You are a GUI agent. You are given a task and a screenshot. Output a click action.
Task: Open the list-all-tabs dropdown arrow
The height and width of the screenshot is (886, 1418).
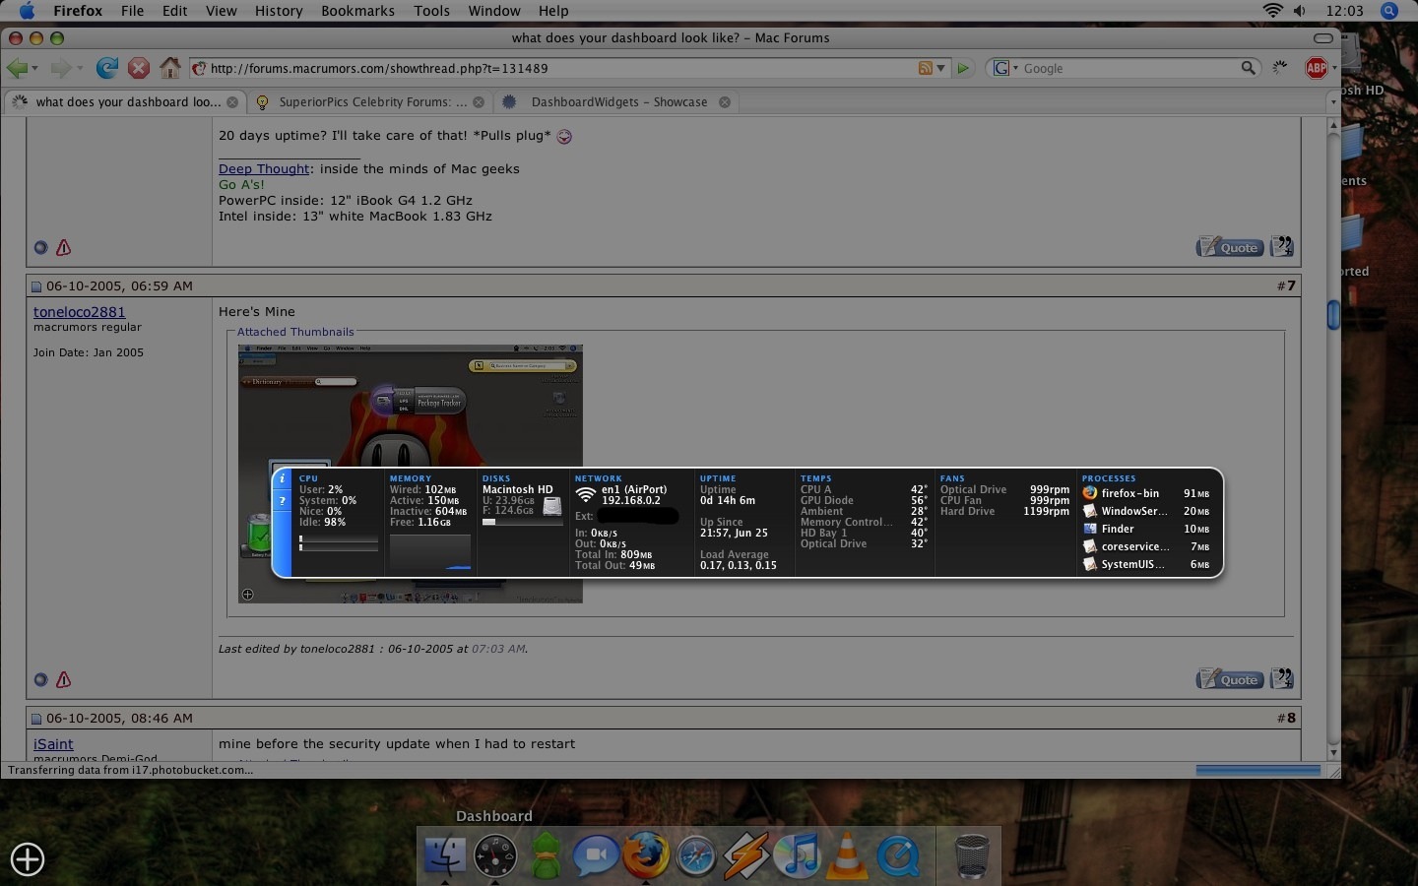coord(1333,102)
